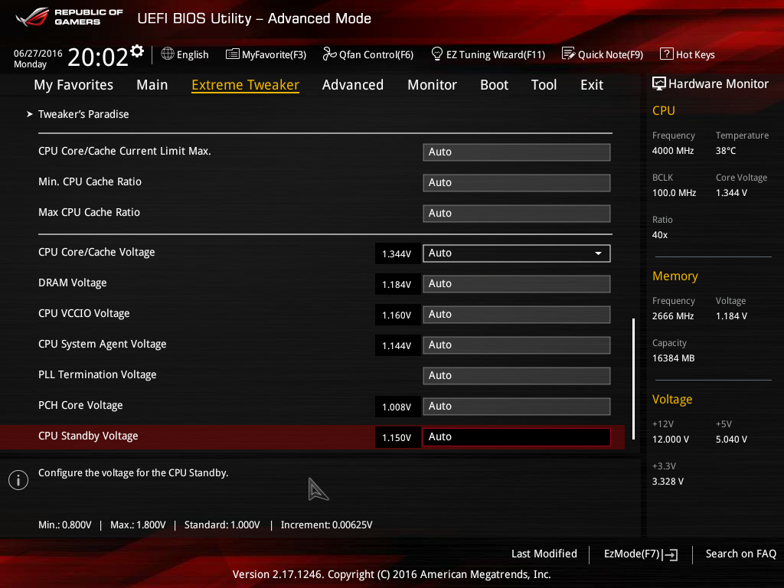Click the CPU Standby Voltage label

point(88,436)
